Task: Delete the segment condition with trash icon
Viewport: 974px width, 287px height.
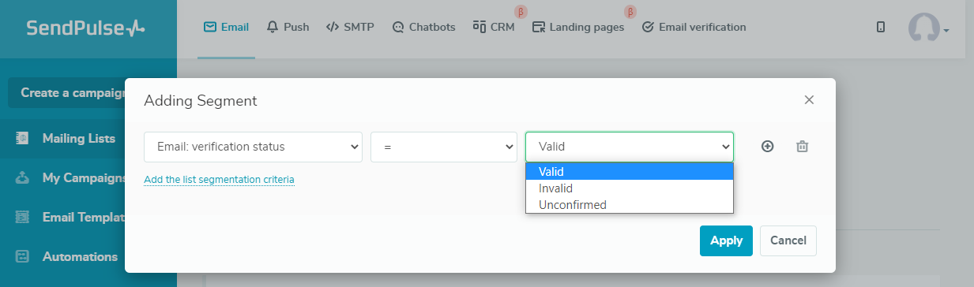Action: (802, 147)
